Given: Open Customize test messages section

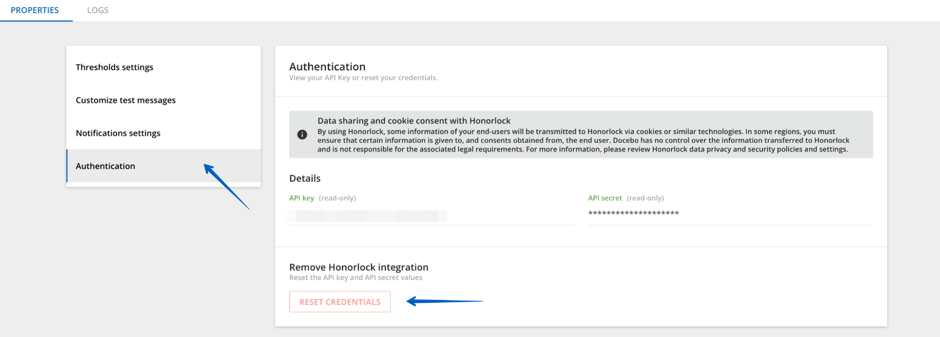Looking at the screenshot, I should point(164,100).
